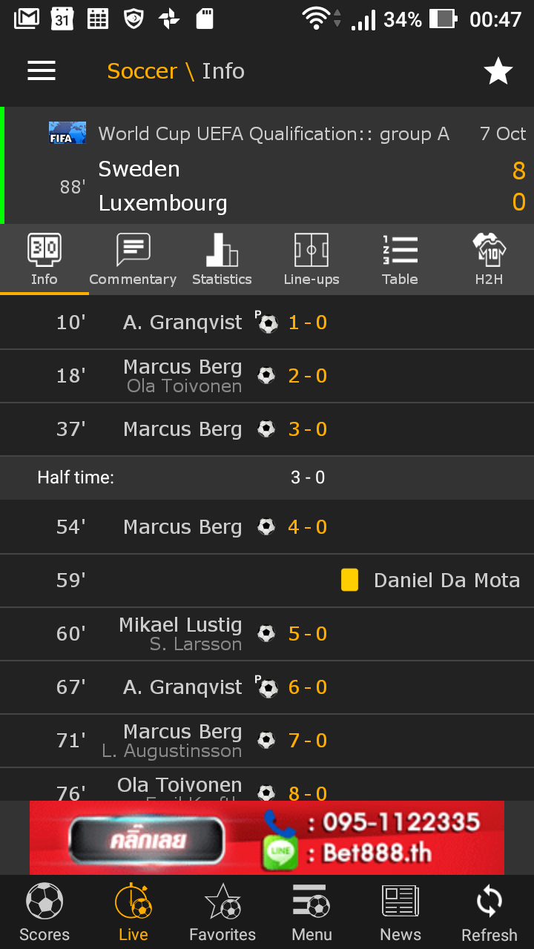Select the Info scoreboard tab

coord(44,259)
